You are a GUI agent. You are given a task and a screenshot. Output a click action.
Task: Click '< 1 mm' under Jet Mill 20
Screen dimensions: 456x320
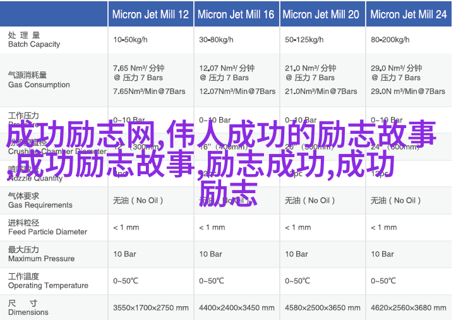[298, 227]
